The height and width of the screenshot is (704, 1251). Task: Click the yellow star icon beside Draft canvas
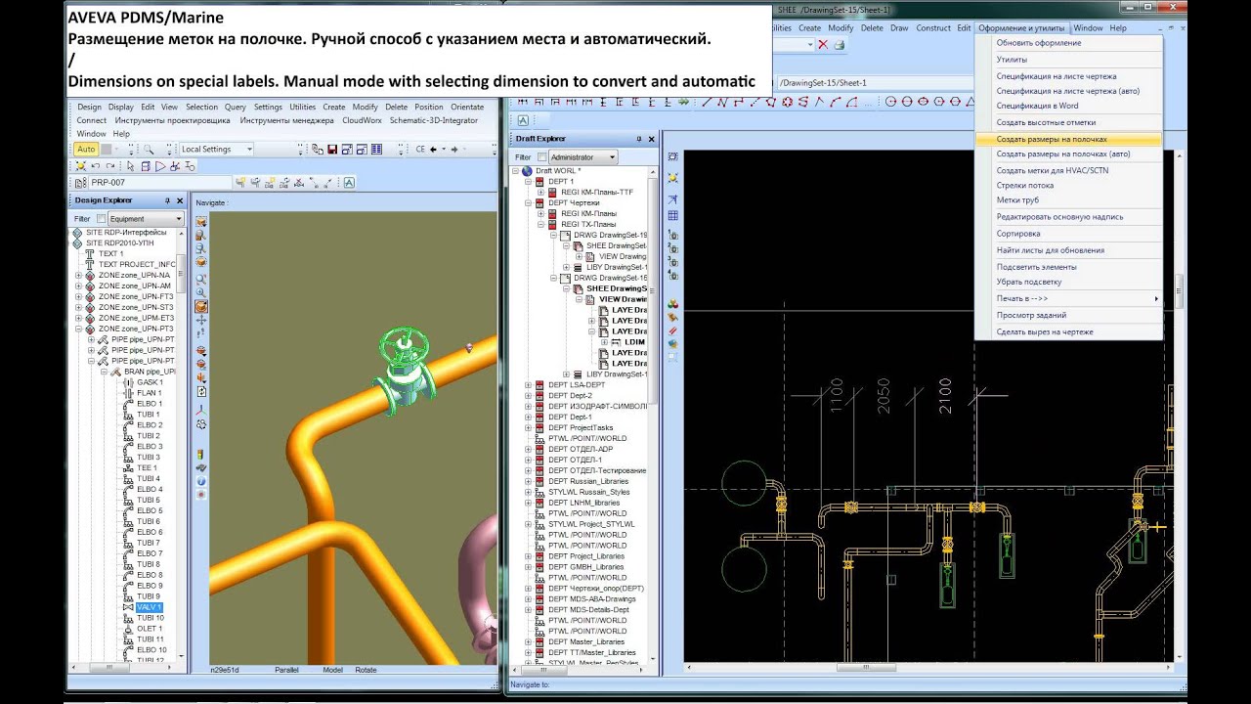click(673, 178)
